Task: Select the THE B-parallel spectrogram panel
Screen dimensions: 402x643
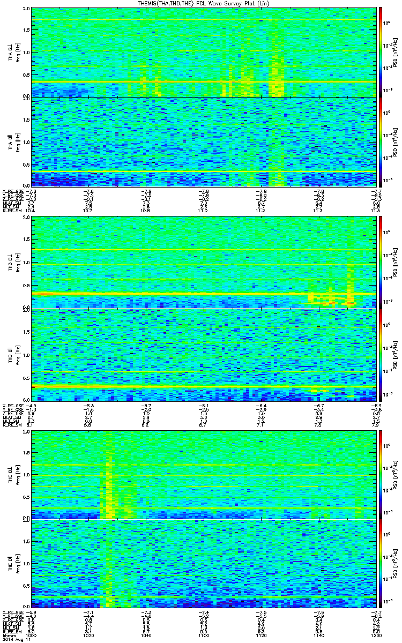Action: pos(203,563)
